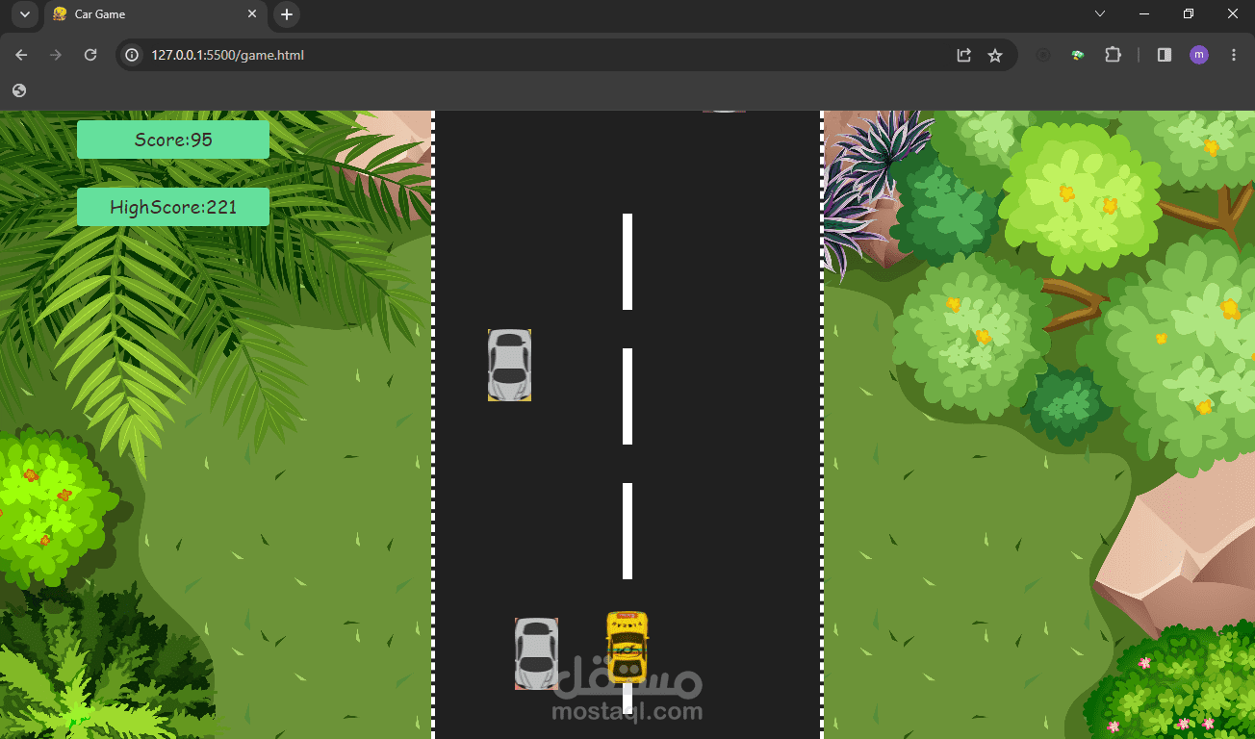1255x739 pixels.
Task: Open the Extensions puzzle-piece icon
Action: coord(1114,55)
